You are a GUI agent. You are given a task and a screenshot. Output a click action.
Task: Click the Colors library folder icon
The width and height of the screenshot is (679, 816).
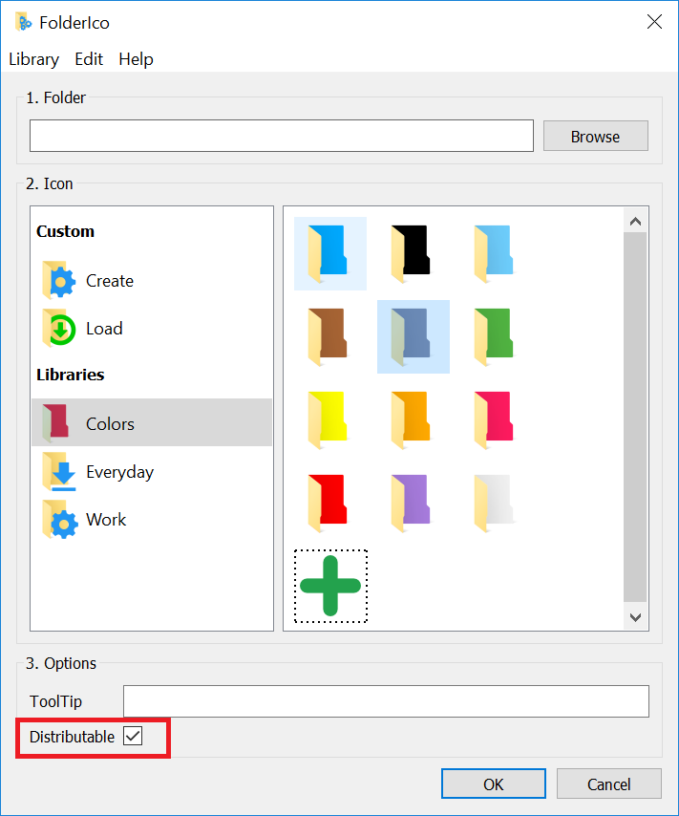coord(55,422)
